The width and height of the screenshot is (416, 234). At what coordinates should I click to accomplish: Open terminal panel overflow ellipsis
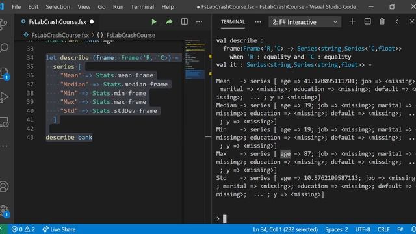(x=258, y=22)
